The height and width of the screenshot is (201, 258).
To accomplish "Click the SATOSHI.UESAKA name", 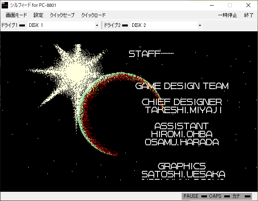I will tap(183, 174).
